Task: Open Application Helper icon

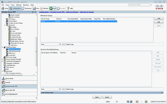Action: (10, 39)
